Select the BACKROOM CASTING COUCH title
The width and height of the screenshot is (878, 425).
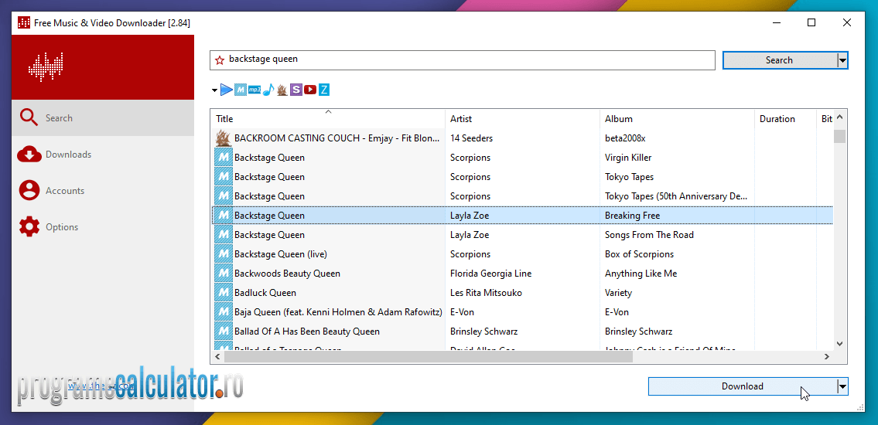(337, 138)
